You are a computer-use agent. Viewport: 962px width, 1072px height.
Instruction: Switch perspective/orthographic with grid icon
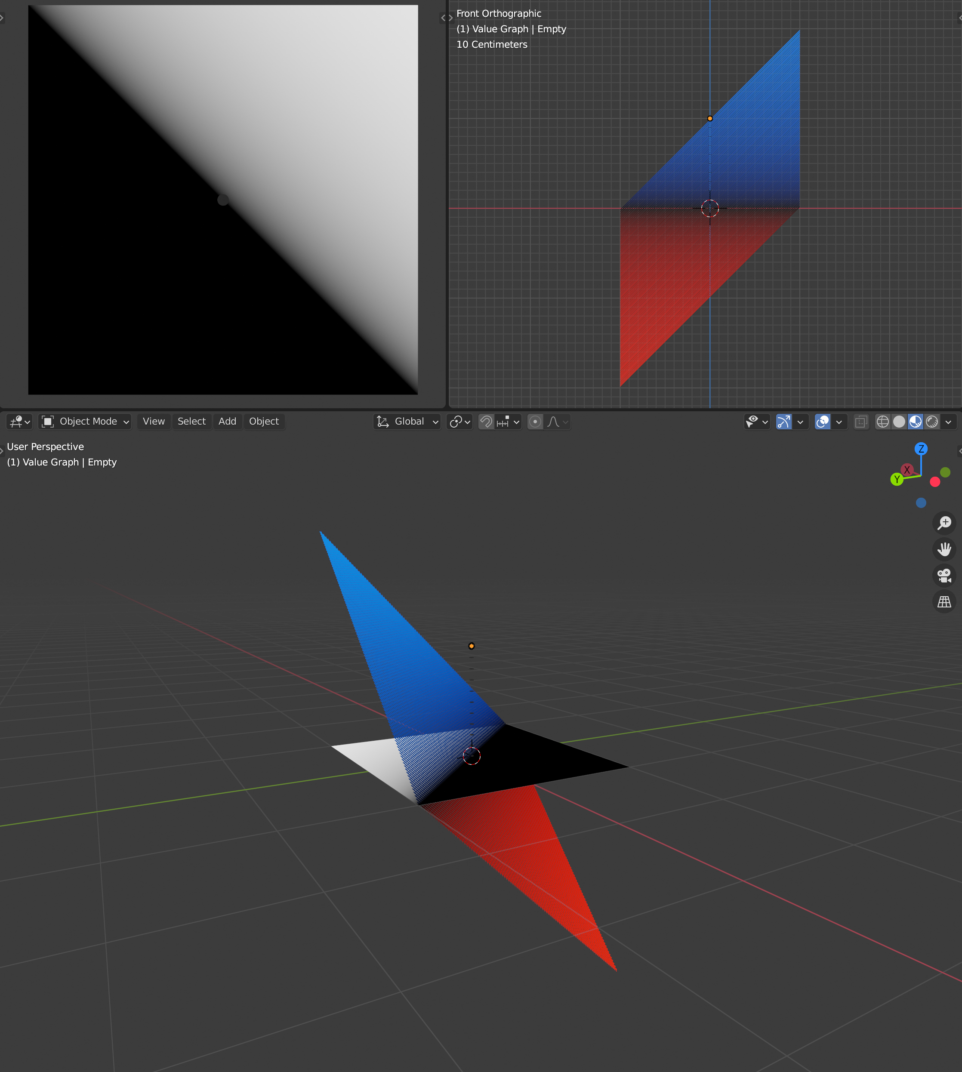(x=944, y=601)
